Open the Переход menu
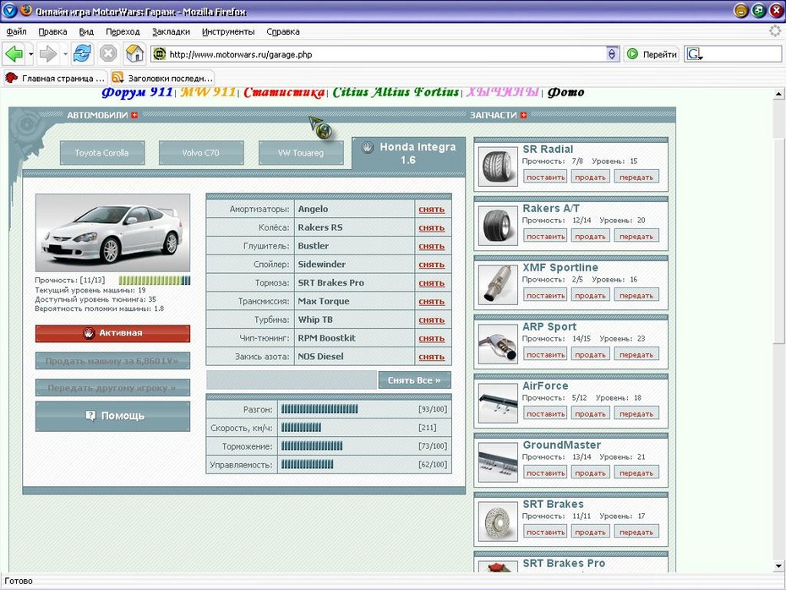Viewport: 786px width, 590px height. tap(123, 31)
